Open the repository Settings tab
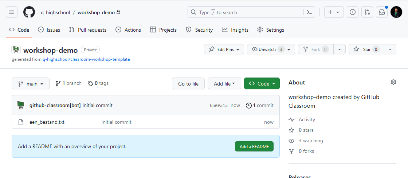 pos(271,30)
